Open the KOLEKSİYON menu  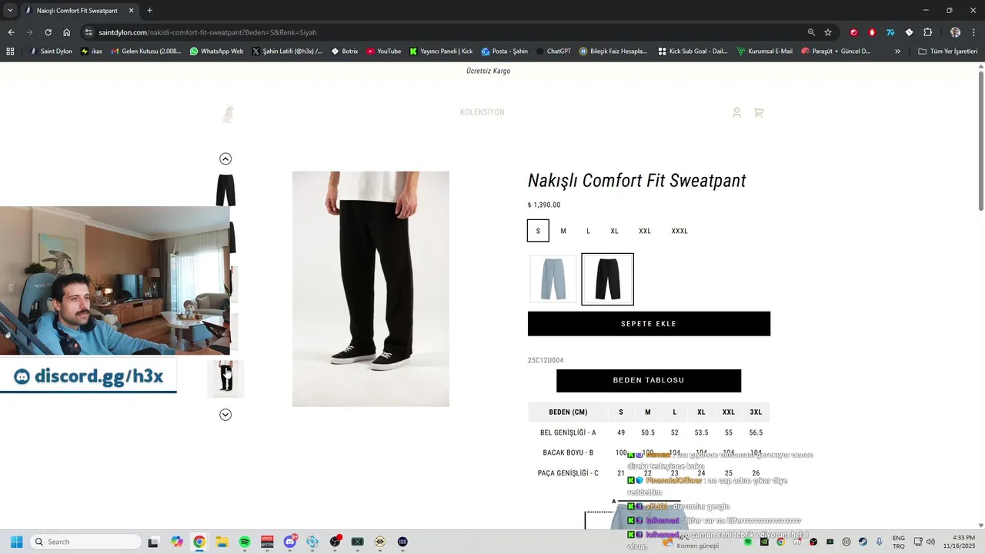pos(482,112)
